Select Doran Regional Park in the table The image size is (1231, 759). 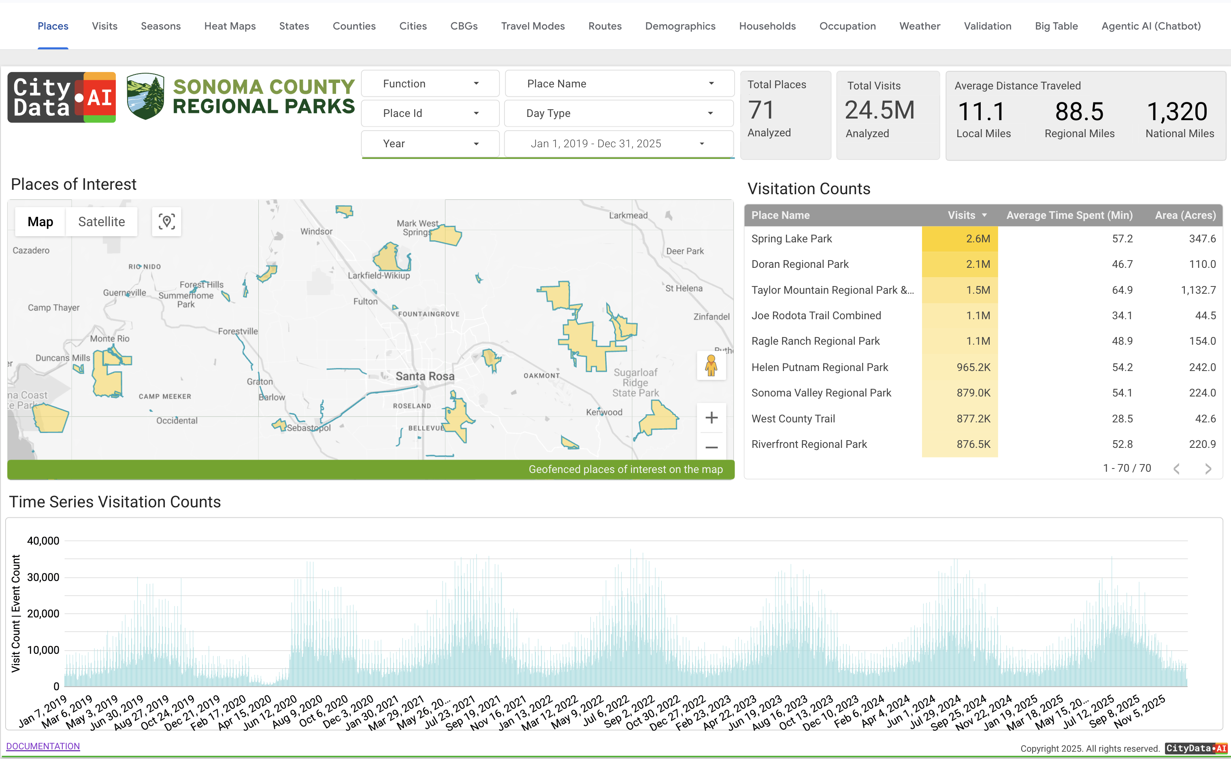tap(800, 265)
